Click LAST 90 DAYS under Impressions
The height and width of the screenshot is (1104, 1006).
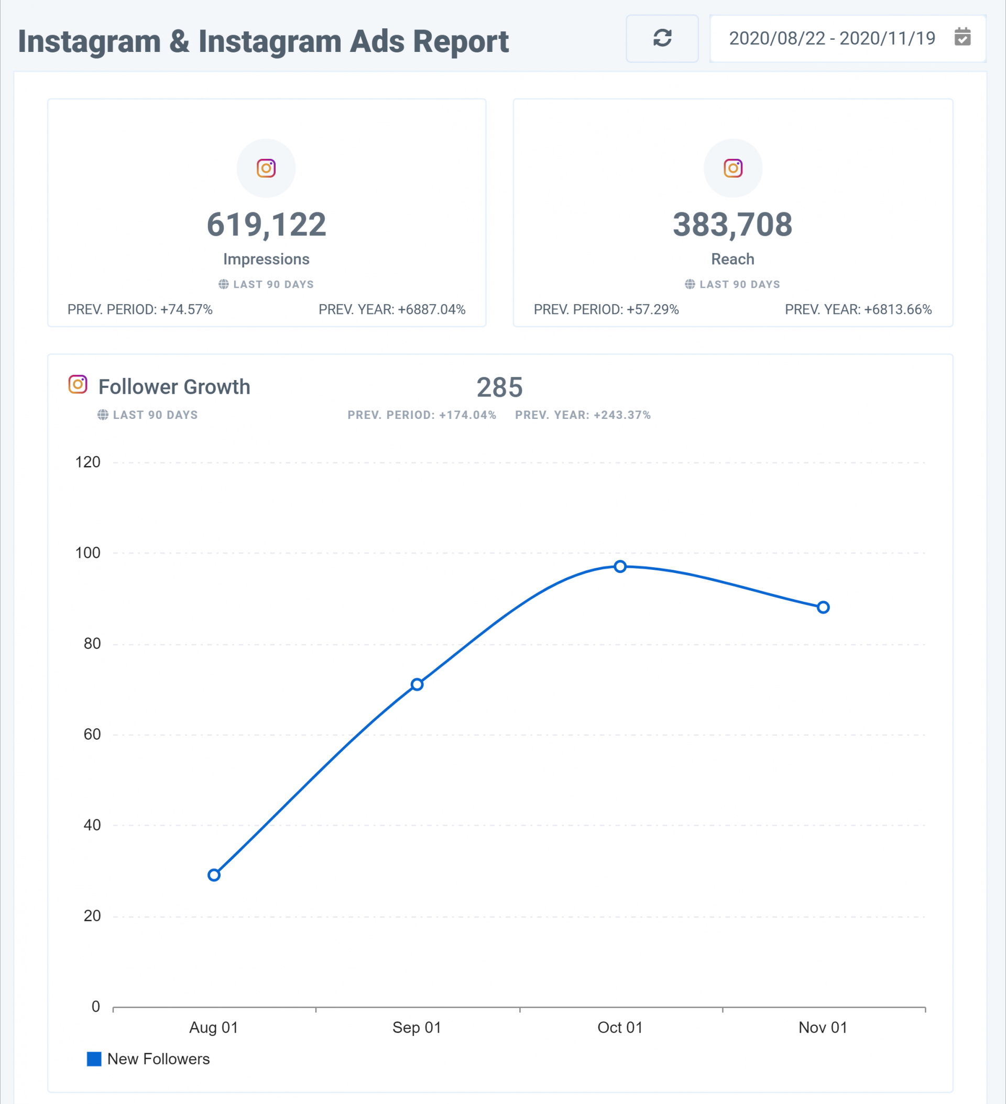[x=274, y=284]
